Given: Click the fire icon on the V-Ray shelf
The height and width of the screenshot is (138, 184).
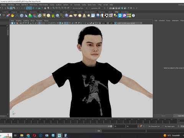Looking at the screenshot, I should coord(12,16).
